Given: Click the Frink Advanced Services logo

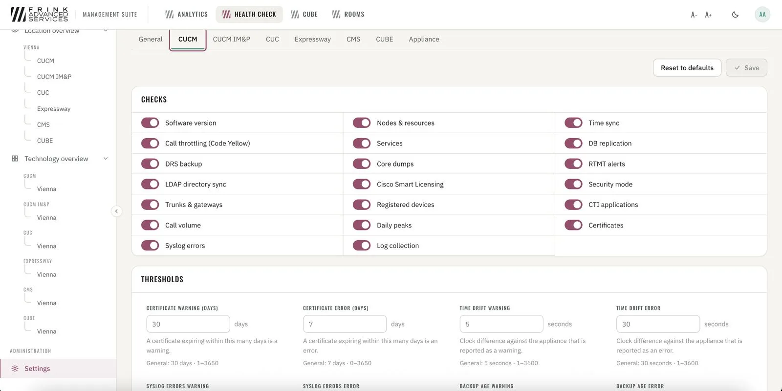Looking at the screenshot, I should click(40, 14).
